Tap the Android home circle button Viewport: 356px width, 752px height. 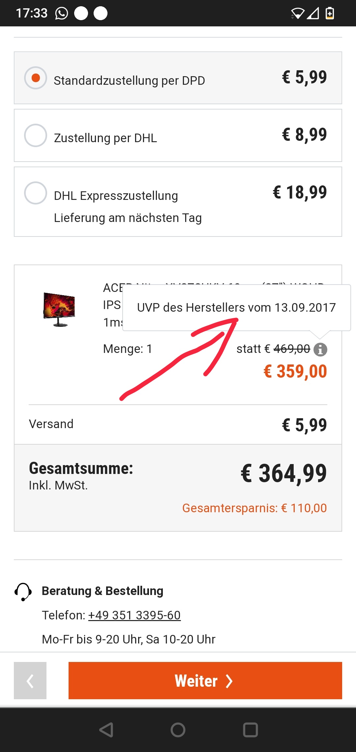tap(178, 730)
